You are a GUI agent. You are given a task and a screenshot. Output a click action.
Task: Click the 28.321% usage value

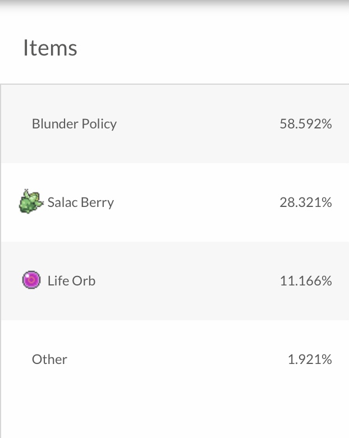pyautogui.click(x=305, y=202)
